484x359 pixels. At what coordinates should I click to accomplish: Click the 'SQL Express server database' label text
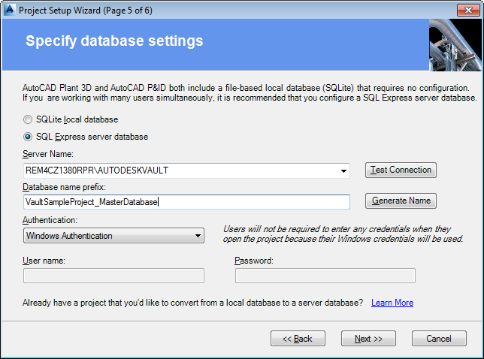pos(92,137)
